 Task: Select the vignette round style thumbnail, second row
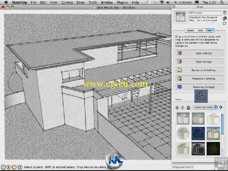(x=183, y=133)
